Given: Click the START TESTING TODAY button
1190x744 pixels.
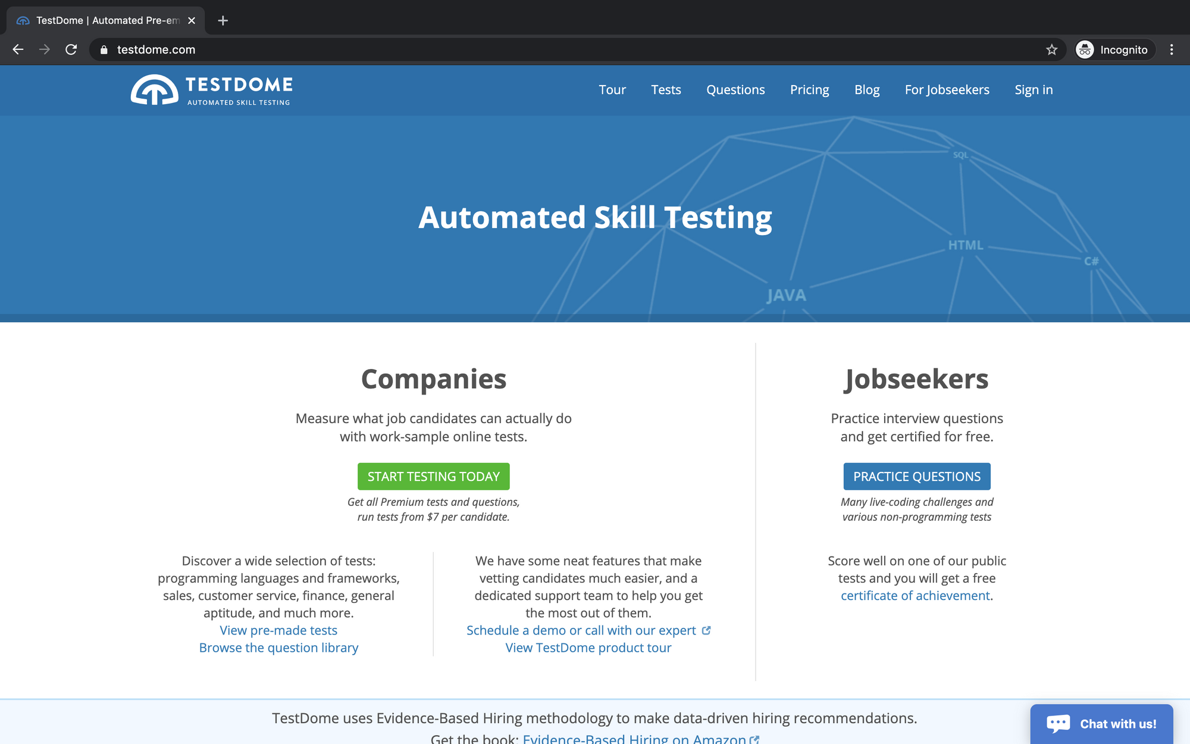Looking at the screenshot, I should [434, 476].
